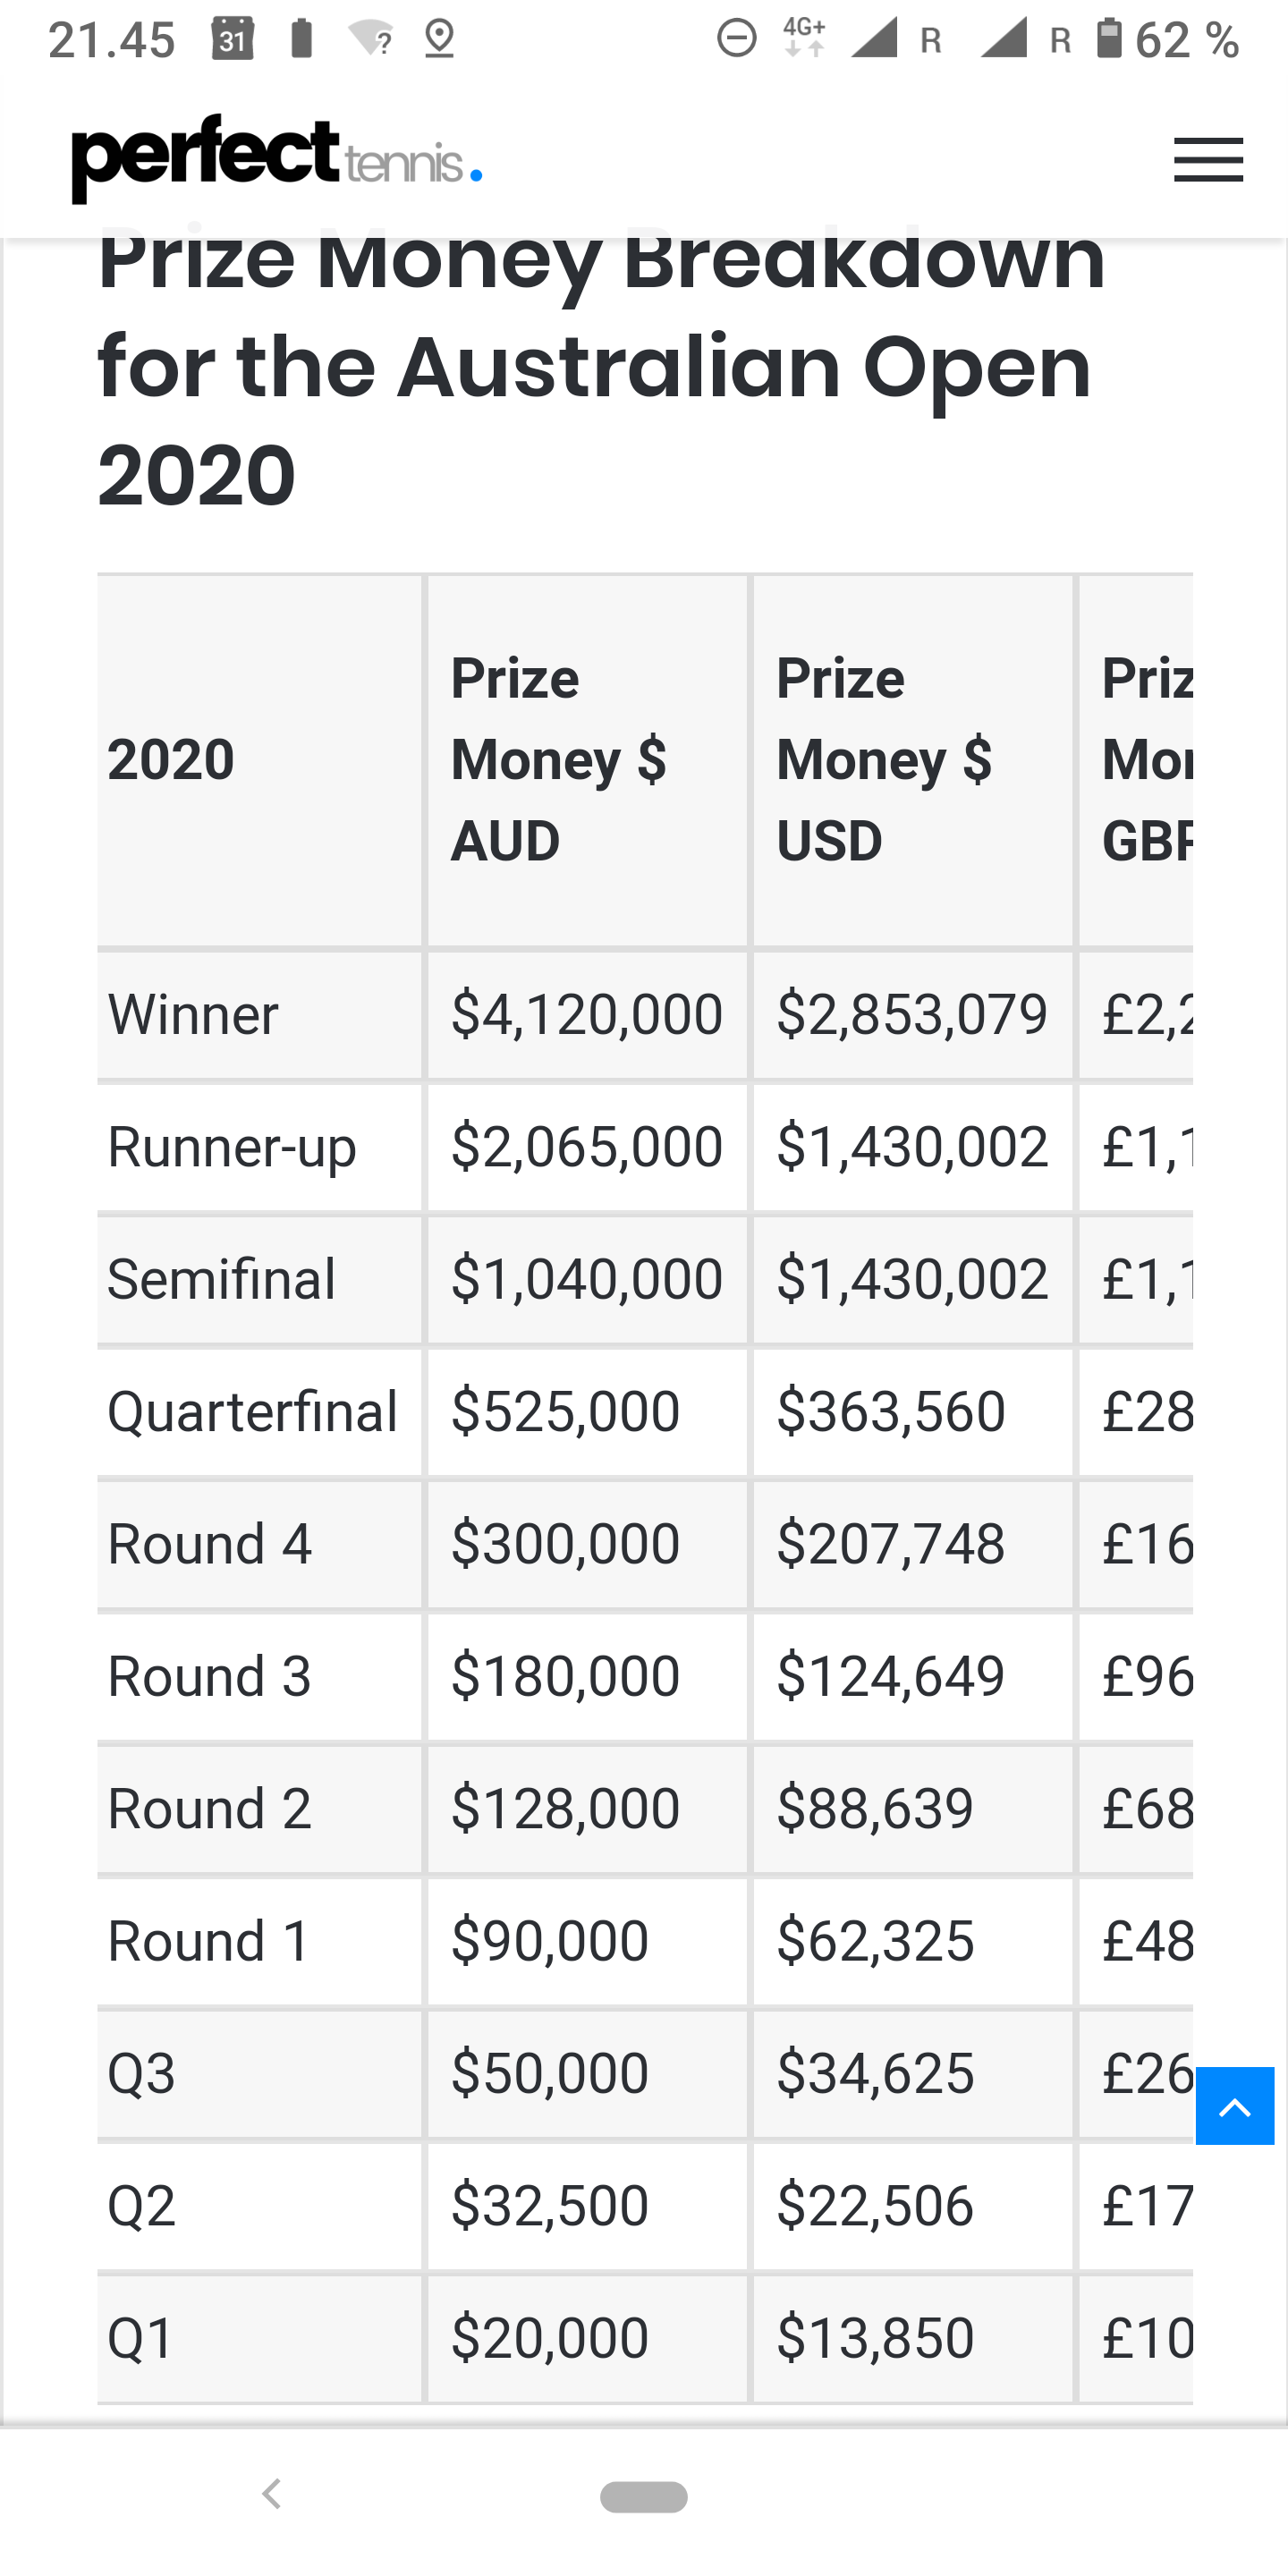Image resolution: width=1288 pixels, height=2576 pixels.
Task: Tap the blue scroll-to-top arrow button
Action: (1235, 2107)
